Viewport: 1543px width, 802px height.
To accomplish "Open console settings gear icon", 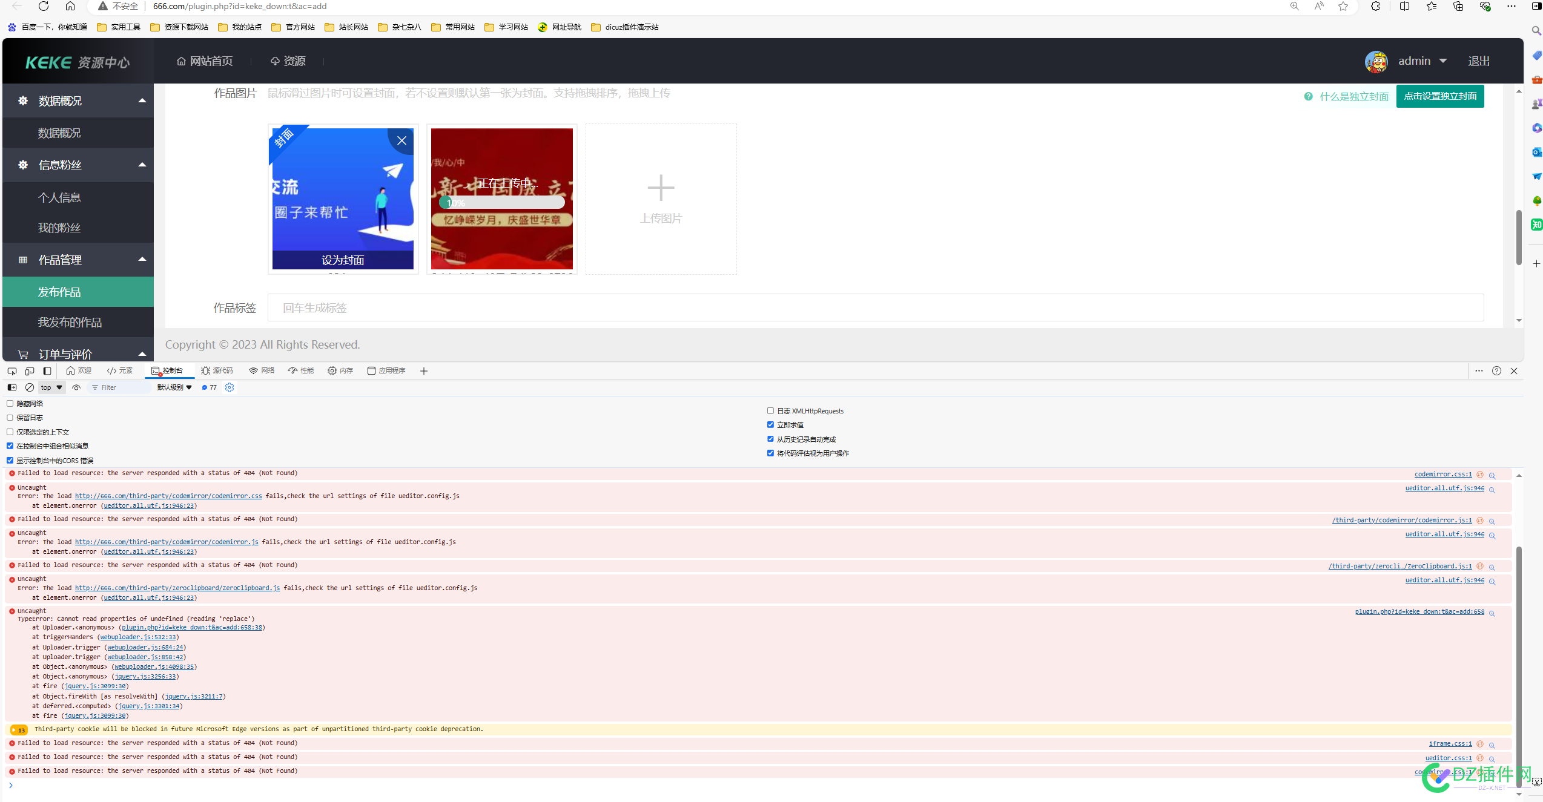I will (x=229, y=387).
